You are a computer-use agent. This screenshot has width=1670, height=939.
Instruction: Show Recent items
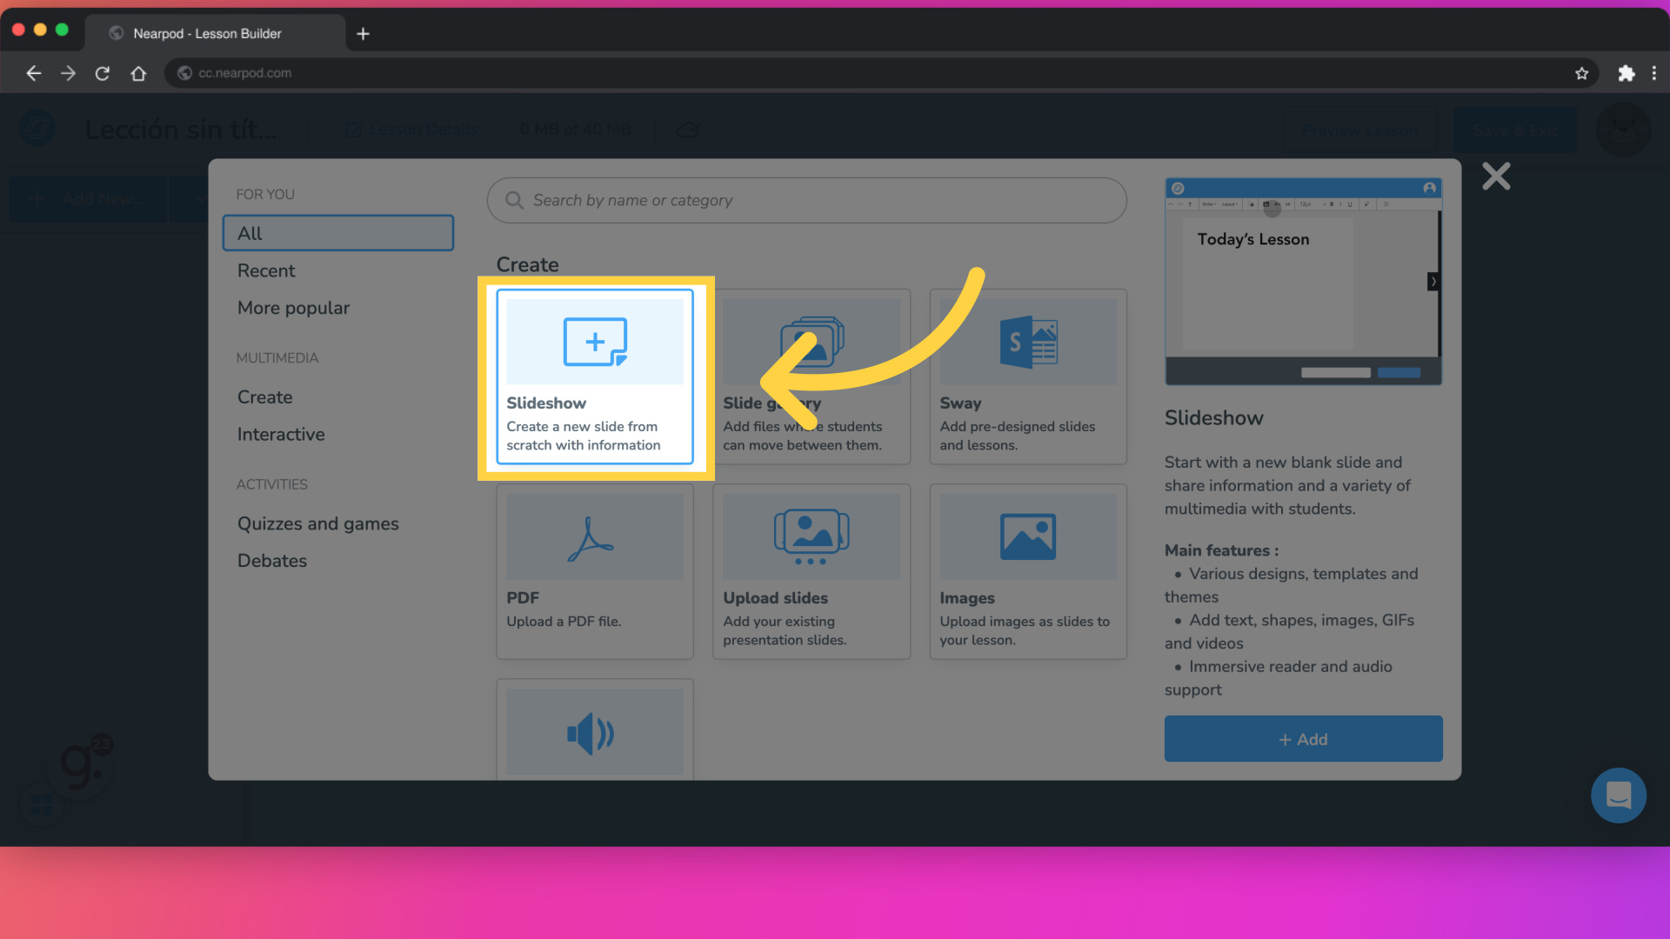pyautogui.click(x=266, y=270)
